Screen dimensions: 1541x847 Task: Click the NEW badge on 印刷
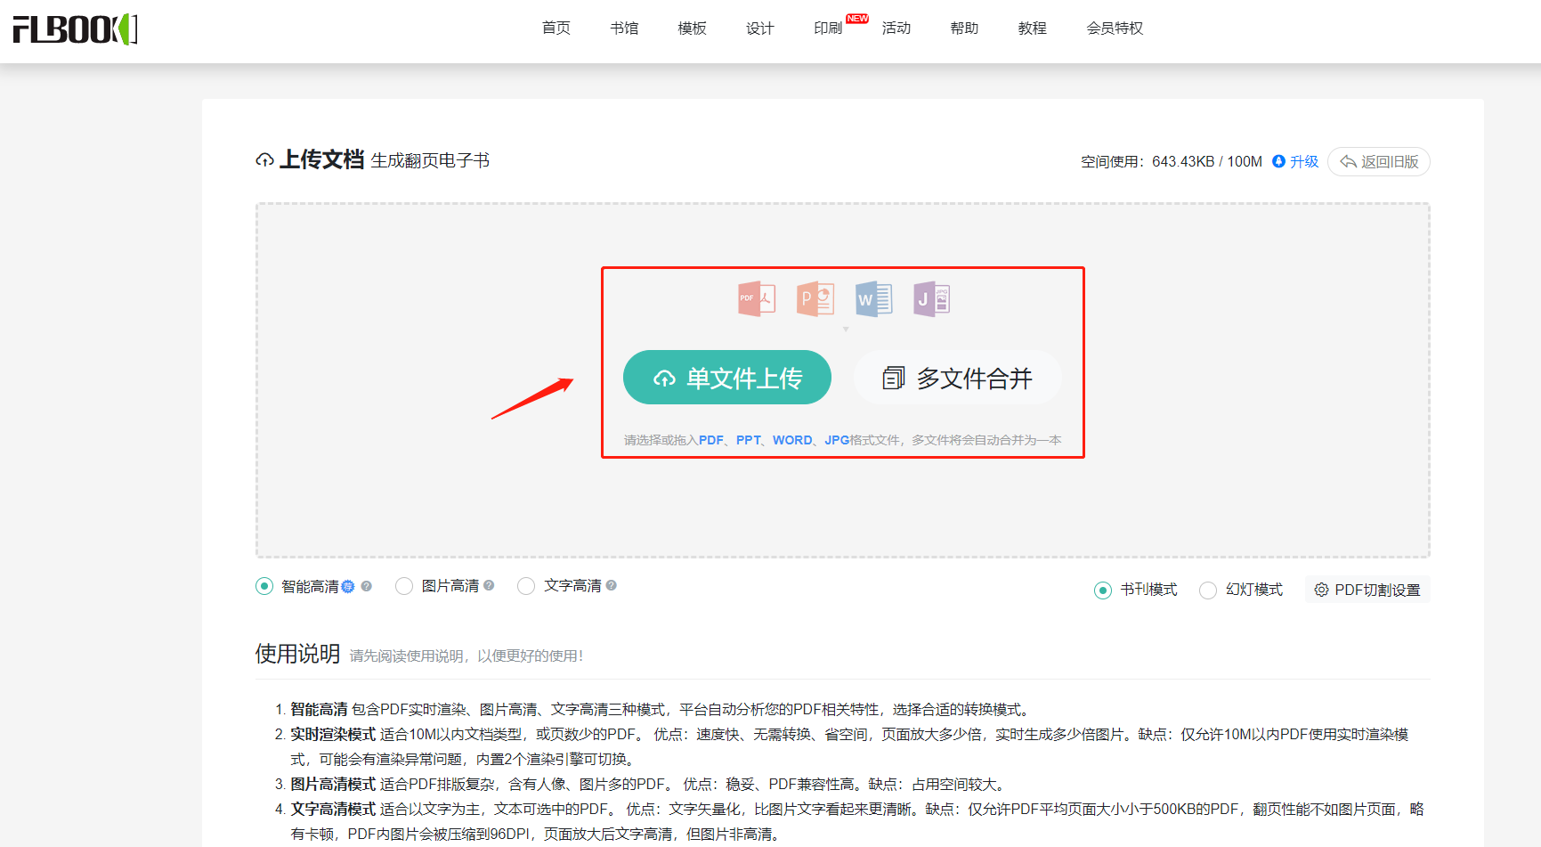pyautogui.click(x=857, y=19)
